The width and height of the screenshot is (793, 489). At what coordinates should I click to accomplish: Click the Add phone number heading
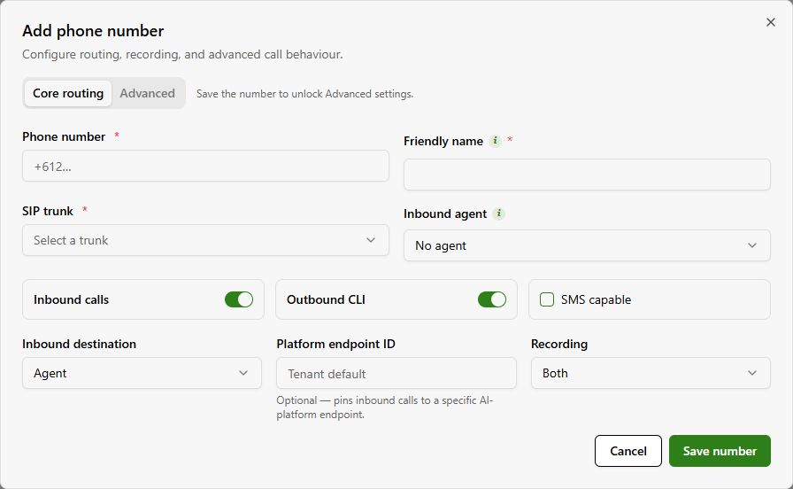pos(93,31)
